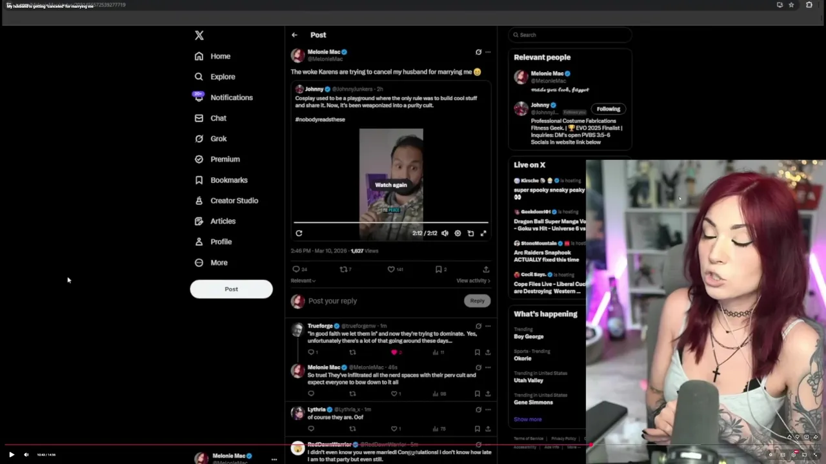Click the X logo in the sidebar
This screenshot has width=826, height=464.
point(199,35)
